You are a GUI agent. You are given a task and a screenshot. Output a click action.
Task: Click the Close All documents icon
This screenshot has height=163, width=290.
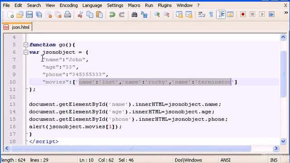(x=58, y=14)
